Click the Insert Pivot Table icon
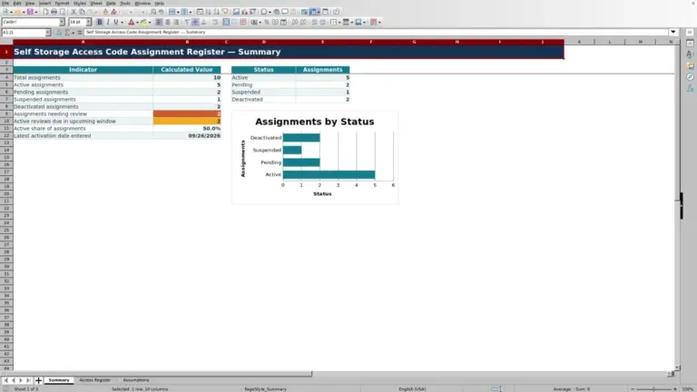 252,12
